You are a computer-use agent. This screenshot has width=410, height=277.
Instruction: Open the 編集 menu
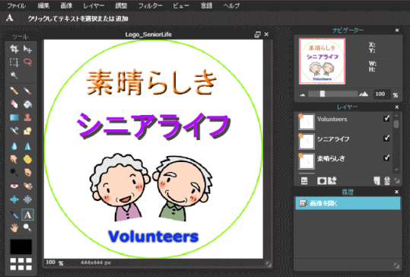[43, 5]
